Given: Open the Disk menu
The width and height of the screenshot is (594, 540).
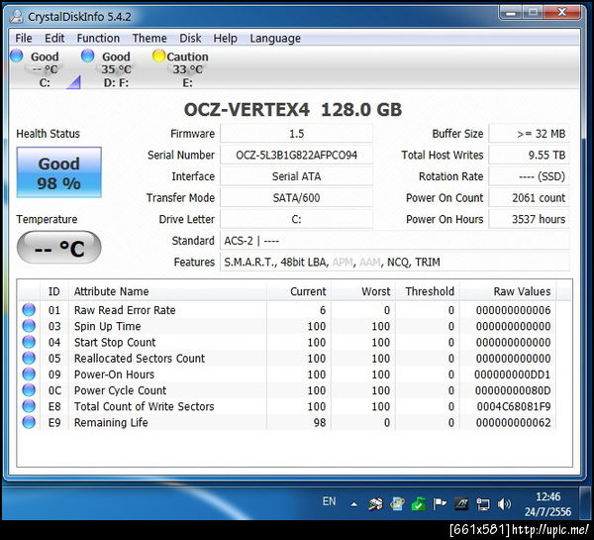Looking at the screenshot, I should click(x=190, y=38).
